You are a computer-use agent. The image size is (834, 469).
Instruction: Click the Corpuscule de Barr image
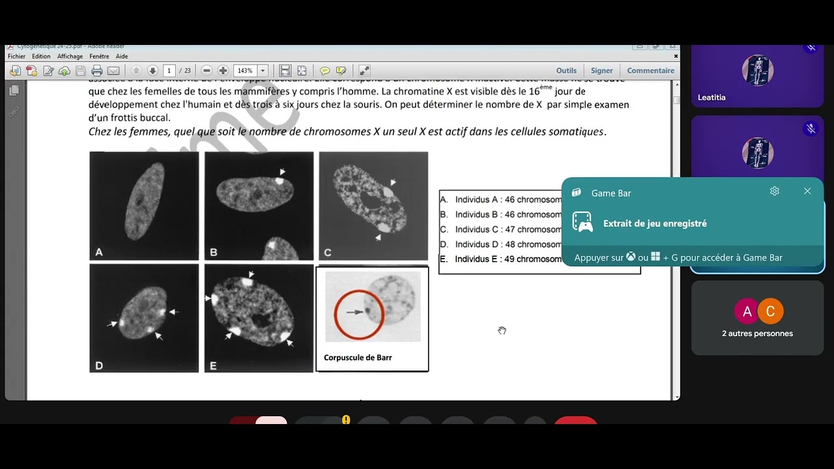[x=373, y=306]
